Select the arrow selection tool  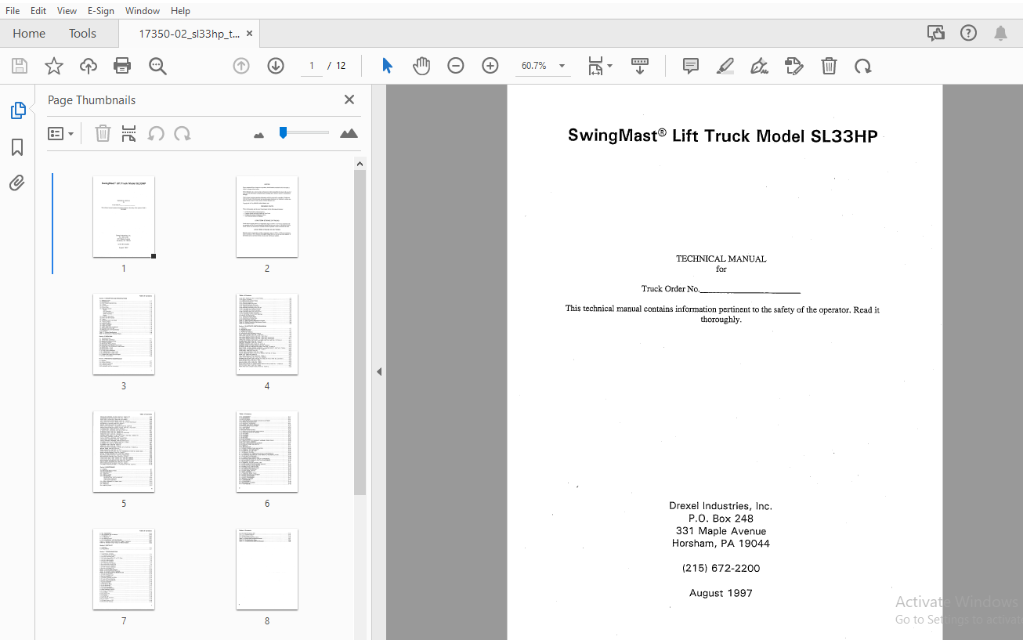387,66
